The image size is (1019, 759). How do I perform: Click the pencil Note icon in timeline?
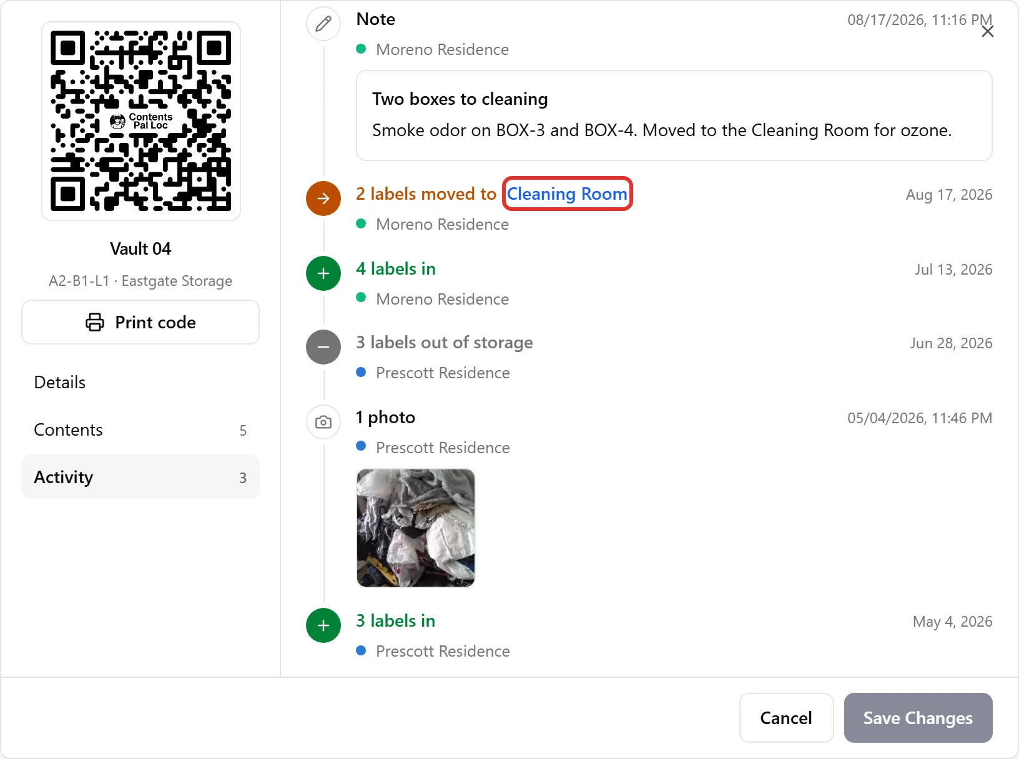pos(323,24)
